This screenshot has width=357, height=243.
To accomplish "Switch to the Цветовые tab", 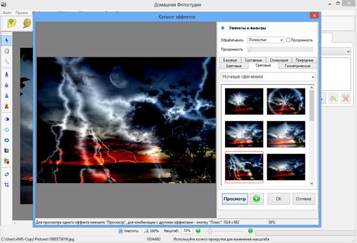I will [x=234, y=66].
